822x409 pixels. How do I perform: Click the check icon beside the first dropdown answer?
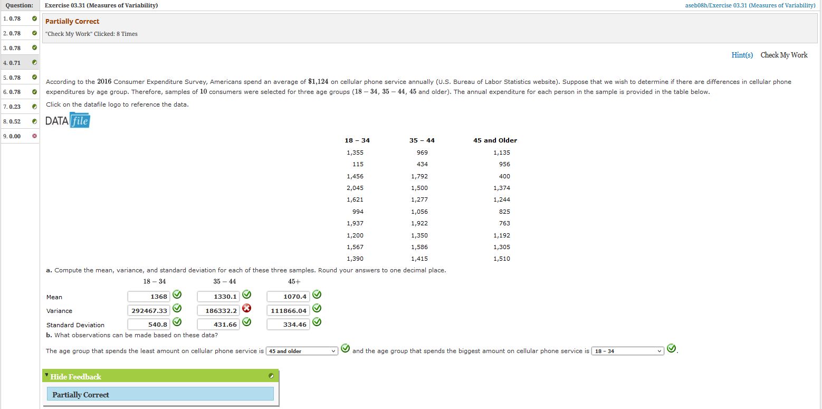click(346, 348)
